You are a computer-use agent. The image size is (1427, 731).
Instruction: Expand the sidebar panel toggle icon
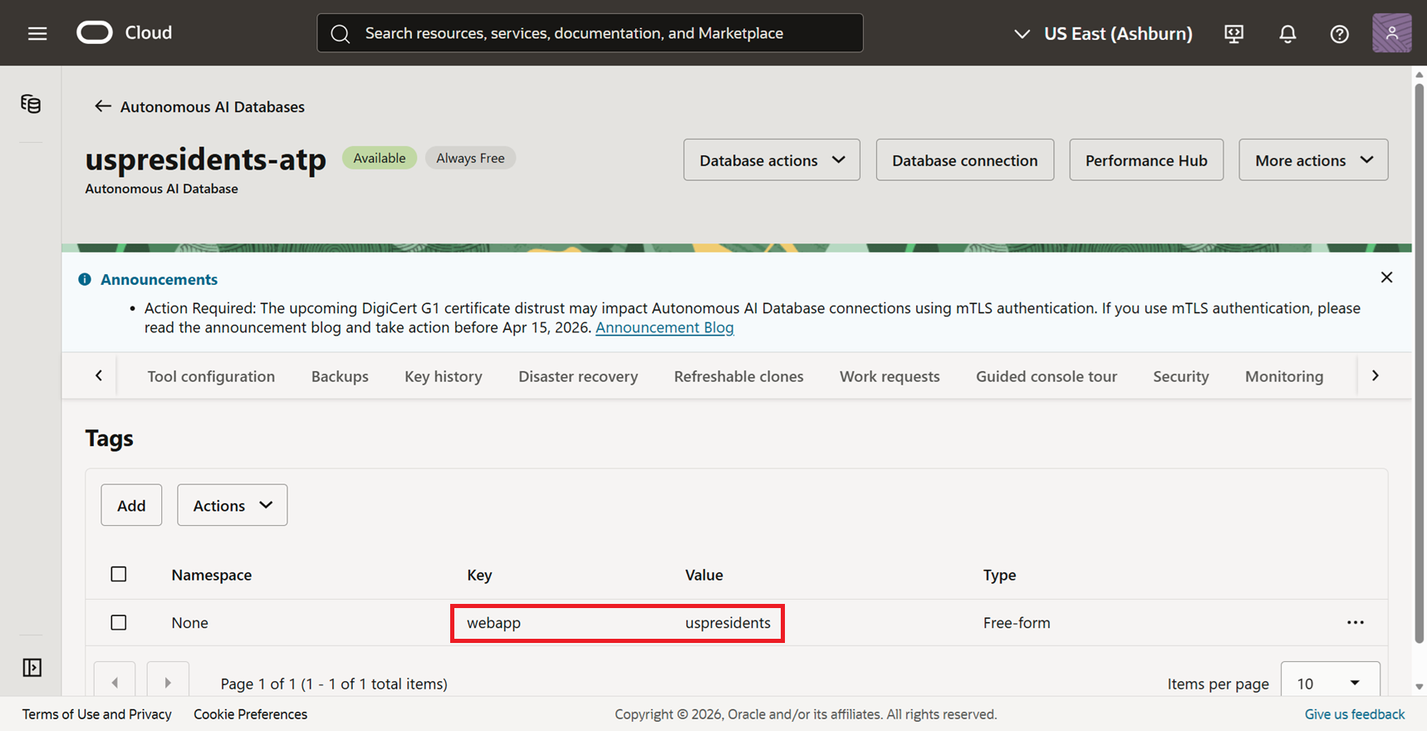[x=32, y=667]
